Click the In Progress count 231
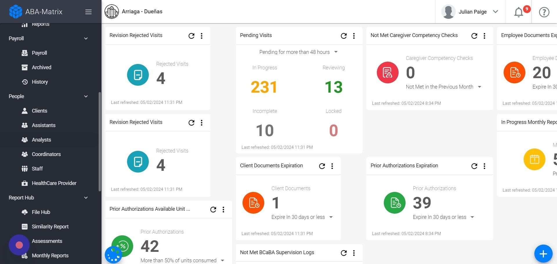 click(264, 87)
